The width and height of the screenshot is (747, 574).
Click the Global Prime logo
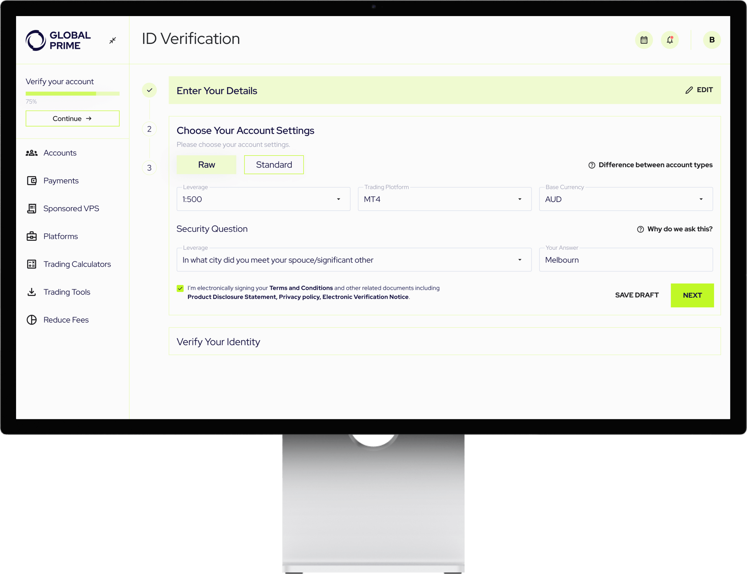(58, 40)
